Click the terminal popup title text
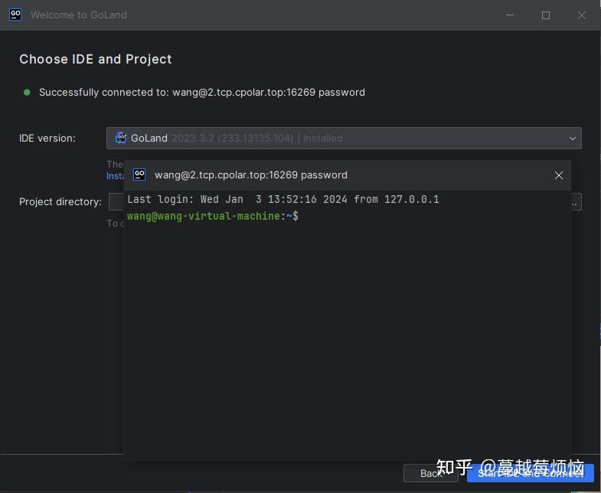This screenshot has height=493, width=601. pos(250,175)
